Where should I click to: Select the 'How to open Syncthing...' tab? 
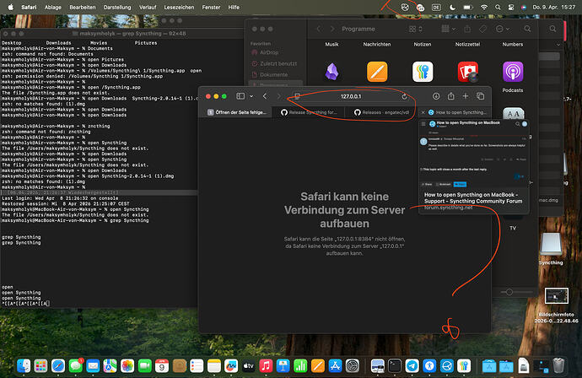tap(457, 112)
